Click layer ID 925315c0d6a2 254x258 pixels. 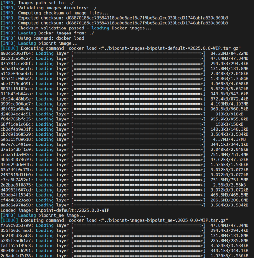click(x=15, y=79)
